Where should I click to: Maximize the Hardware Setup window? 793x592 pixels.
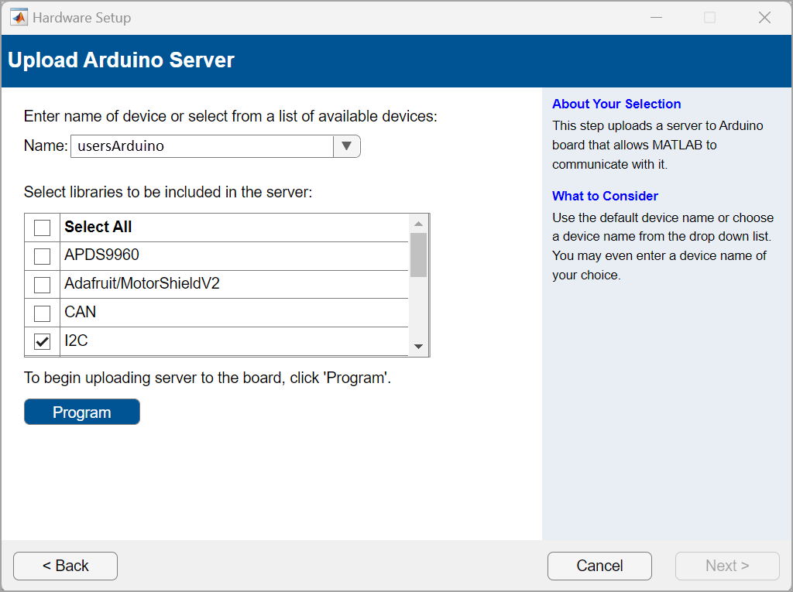pyautogui.click(x=709, y=17)
